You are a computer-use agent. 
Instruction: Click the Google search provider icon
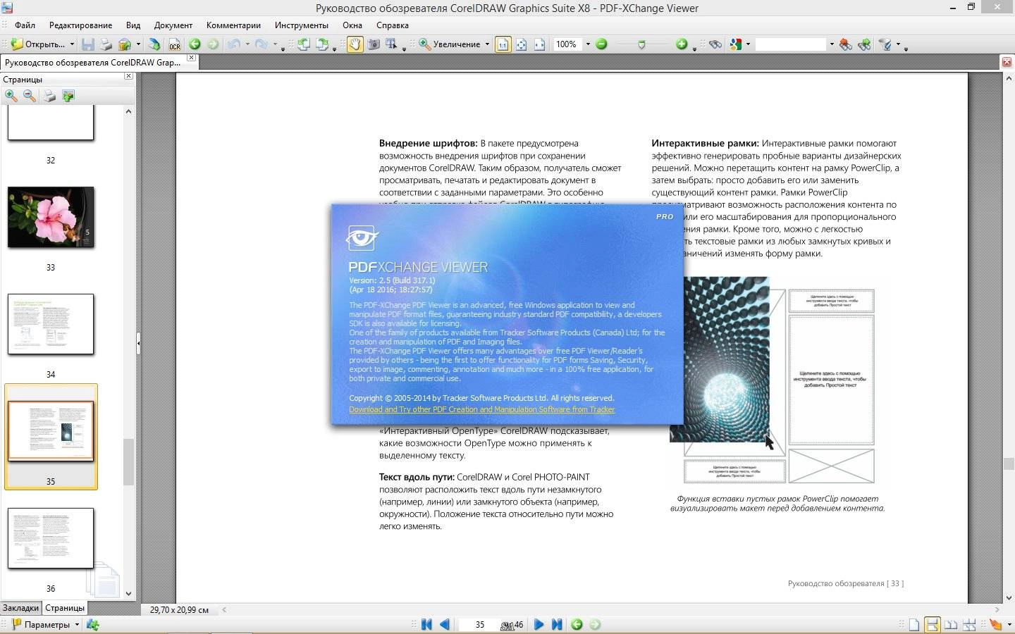click(736, 44)
